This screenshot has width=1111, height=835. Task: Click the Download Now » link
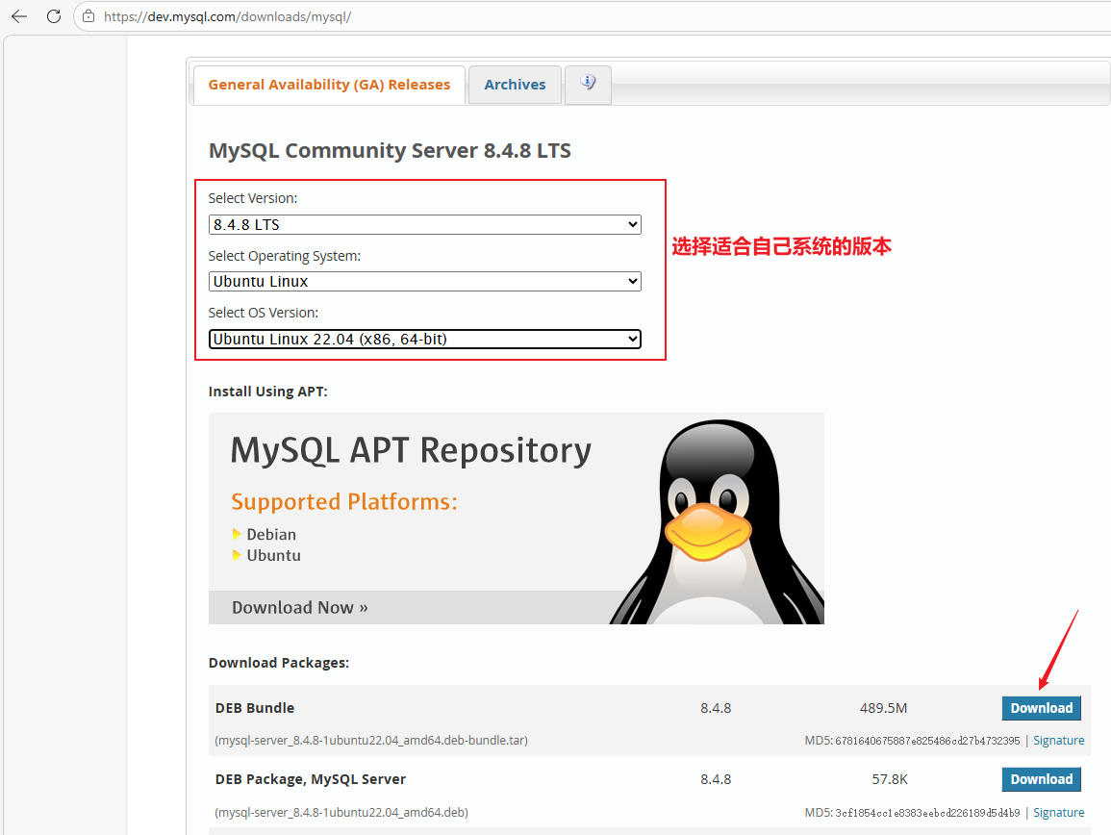point(300,607)
